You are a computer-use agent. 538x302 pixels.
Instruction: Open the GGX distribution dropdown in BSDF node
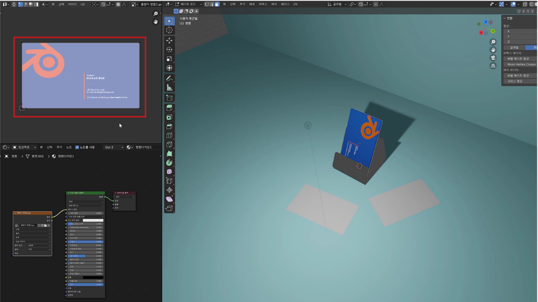(x=86, y=201)
